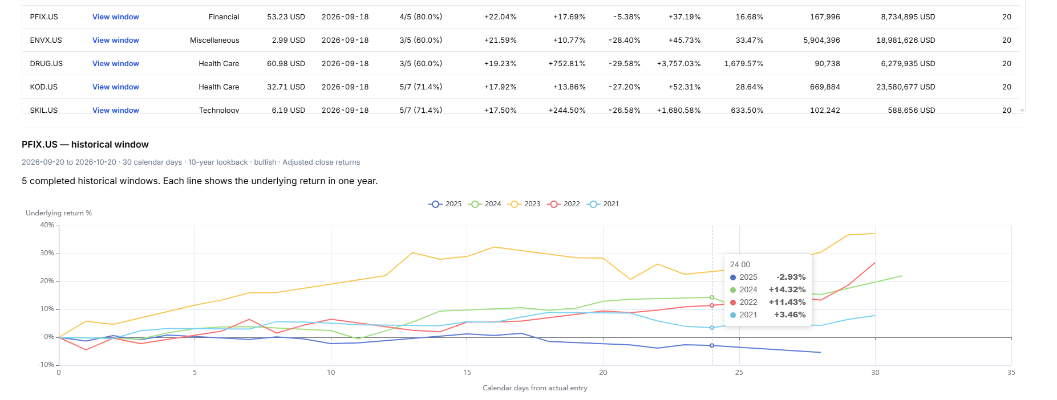
Task: Open View window link for SKIL.US
Action: (x=116, y=110)
